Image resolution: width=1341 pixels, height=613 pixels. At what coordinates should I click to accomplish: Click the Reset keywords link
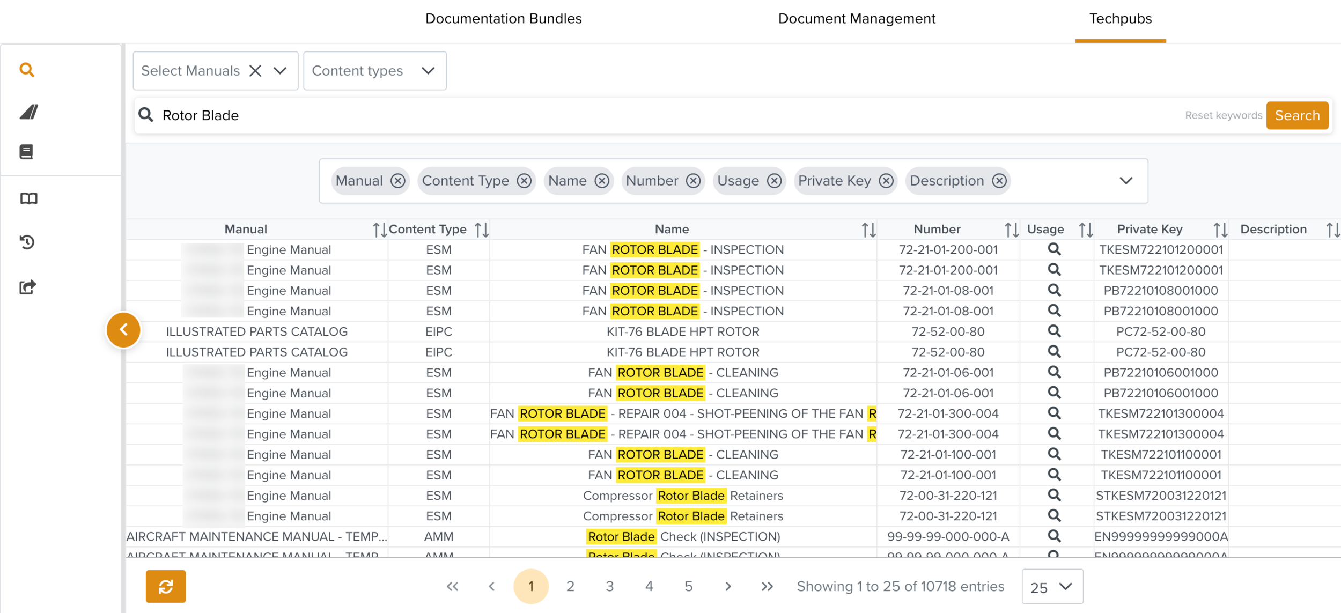[x=1223, y=115]
